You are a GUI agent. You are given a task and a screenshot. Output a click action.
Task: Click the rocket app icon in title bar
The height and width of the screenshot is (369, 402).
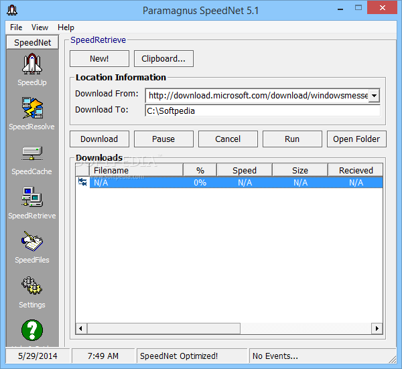click(x=12, y=11)
